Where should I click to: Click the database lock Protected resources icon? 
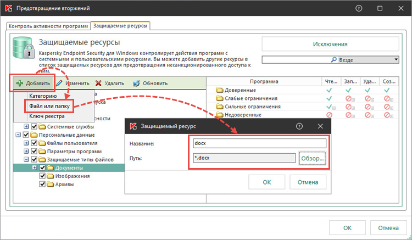click(x=24, y=48)
